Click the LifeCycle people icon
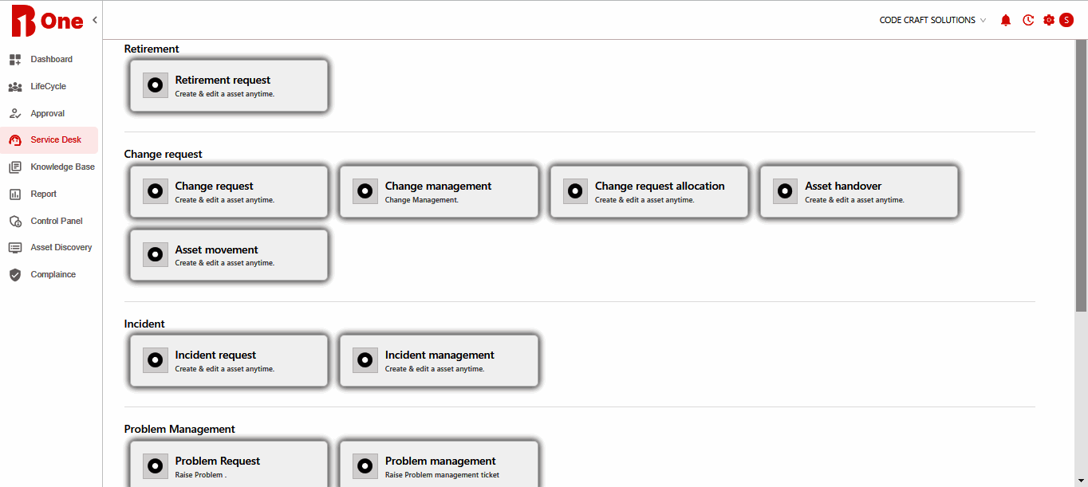Image resolution: width=1088 pixels, height=487 pixels. (x=15, y=87)
